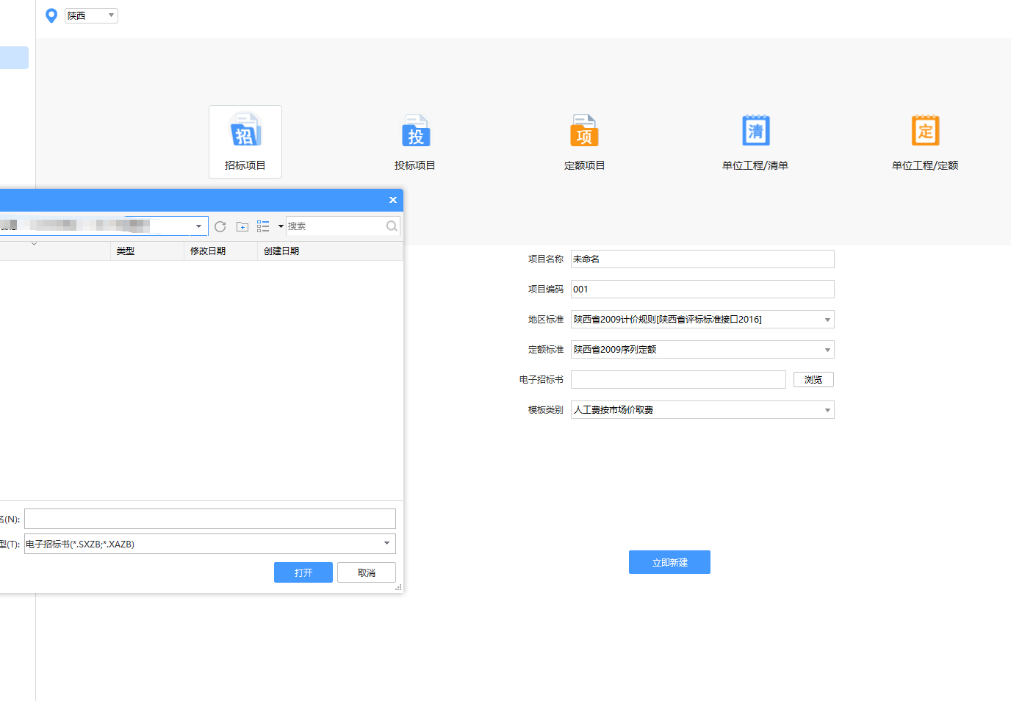This screenshot has height=701, width=1011.
Task: Open the 单位工程/定额 option
Action: pyautogui.click(x=925, y=141)
